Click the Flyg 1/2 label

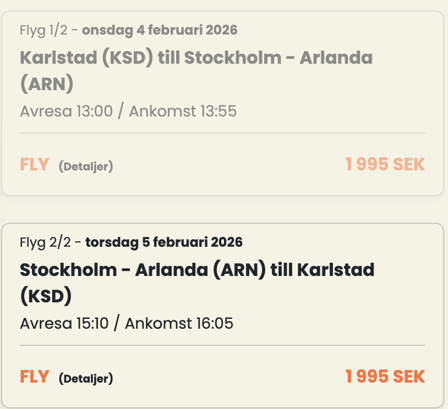coord(43,30)
